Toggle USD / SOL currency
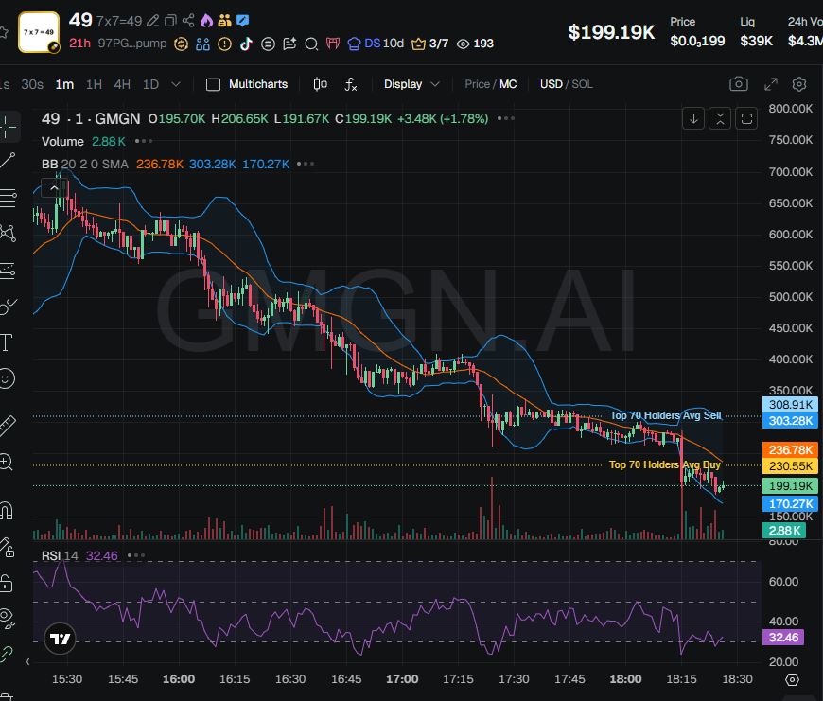The width and height of the screenshot is (823, 701). click(x=567, y=84)
